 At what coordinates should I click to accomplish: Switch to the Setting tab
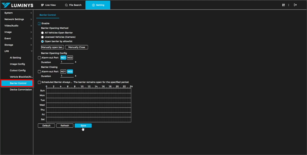(x=98, y=5)
